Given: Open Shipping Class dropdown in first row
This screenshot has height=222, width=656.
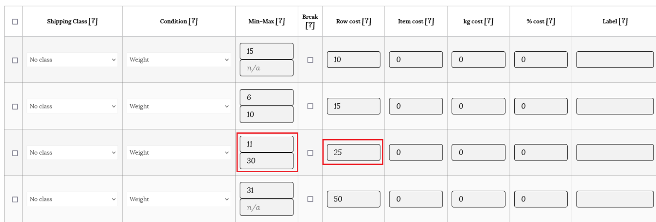Looking at the screenshot, I should [x=72, y=60].
